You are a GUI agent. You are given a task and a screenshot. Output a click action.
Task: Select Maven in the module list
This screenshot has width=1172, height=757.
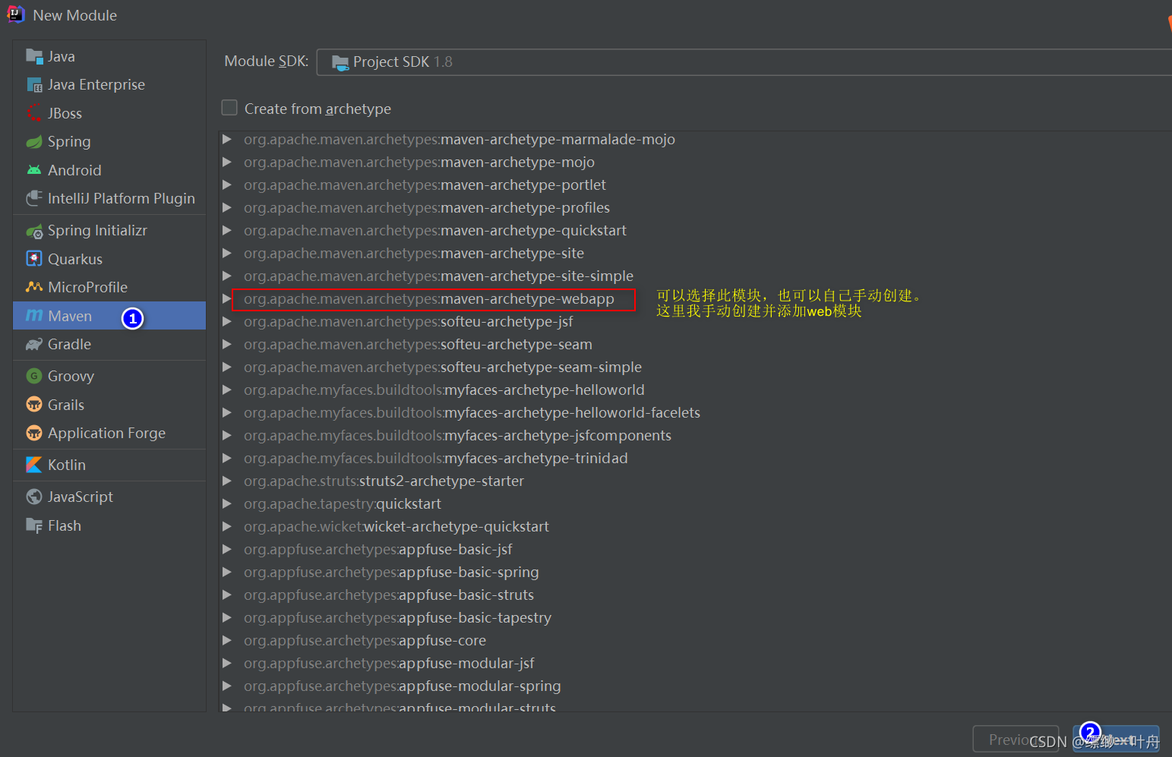point(109,316)
